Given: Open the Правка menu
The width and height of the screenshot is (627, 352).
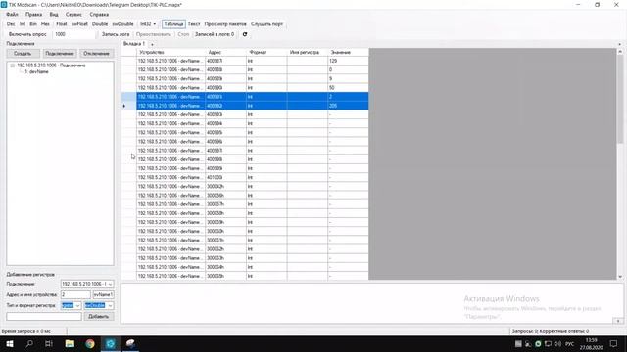Looking at the screenshot, I should [x=33, y=14].
